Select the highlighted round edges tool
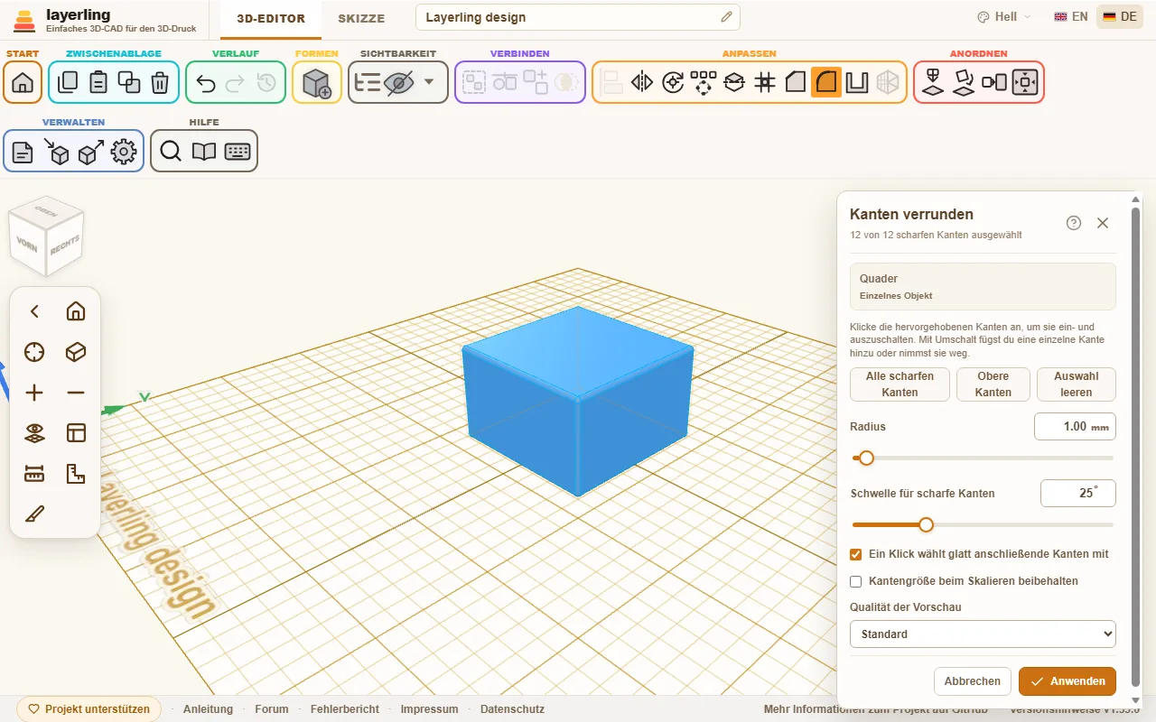Screen dimensions: 1156x722 coord(826,82)
